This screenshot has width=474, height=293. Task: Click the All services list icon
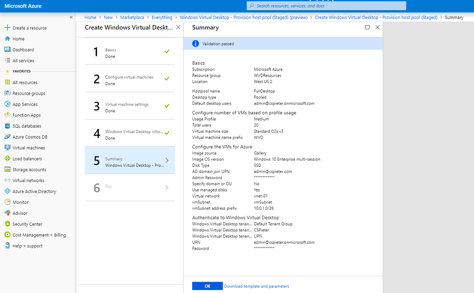click(7, 60)
